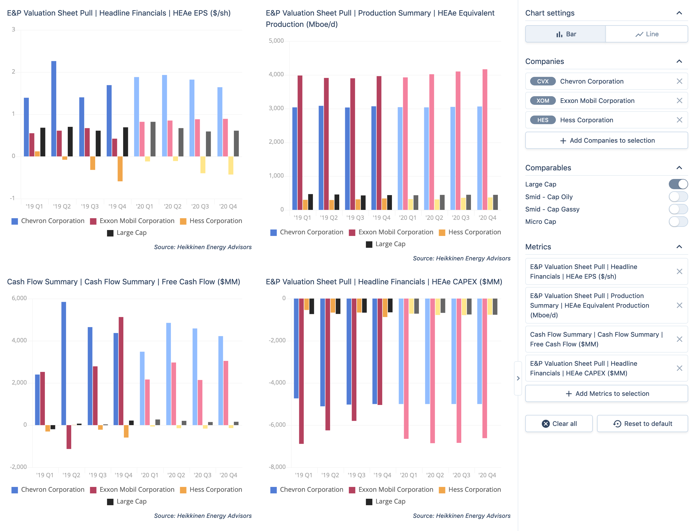693x531 pixels.
Task: Toggle Hess Corporation legend in EPS chart
Action: pyautogui.click(x=211, y=221)
